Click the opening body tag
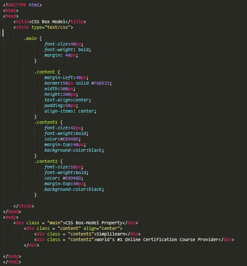 pyautogui.click(x=11, y=217)
